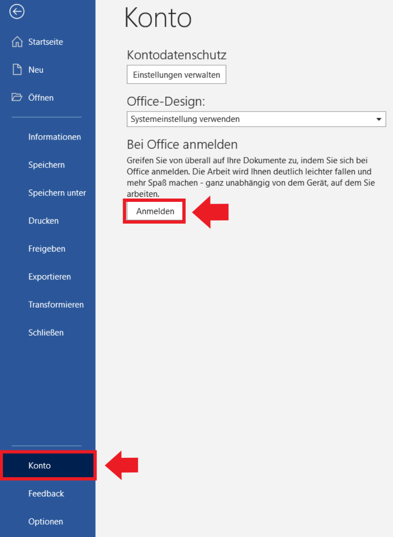Open the Feedback page
393x537 pixels.
[x=46, y=494]
